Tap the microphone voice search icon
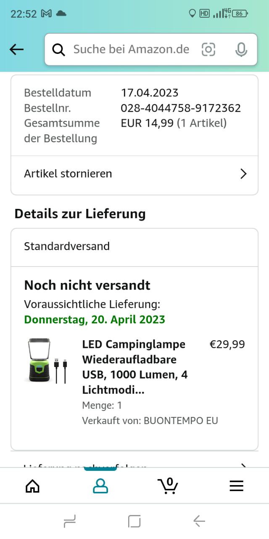The height and width of the screenshot is (539, 269). tap(241, 50)
